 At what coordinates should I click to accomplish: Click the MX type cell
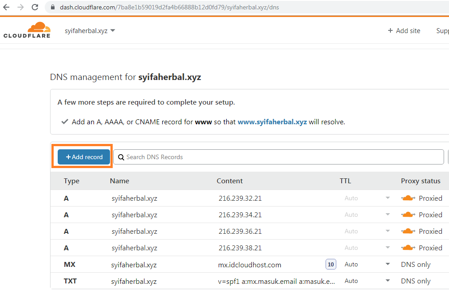pos(70,264)
